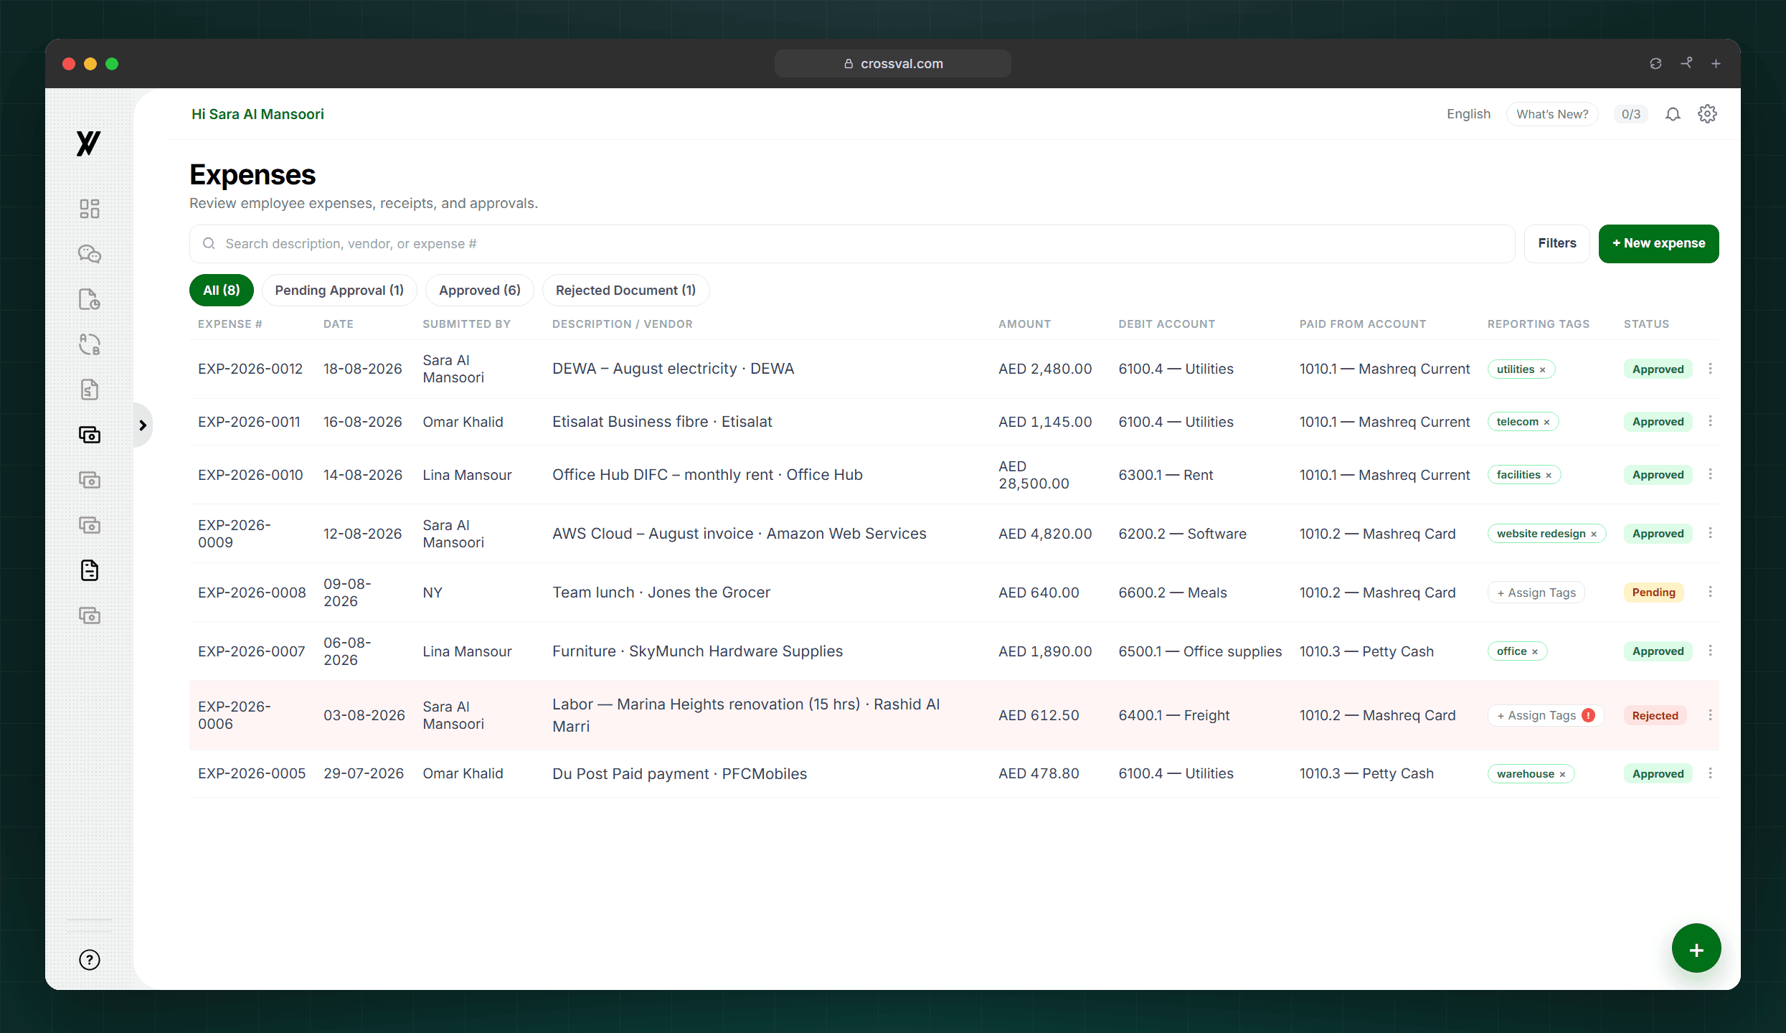Open row menu for EXP-2026-0011
The image size is (1786, 1033).
(x=1711, y=422)
